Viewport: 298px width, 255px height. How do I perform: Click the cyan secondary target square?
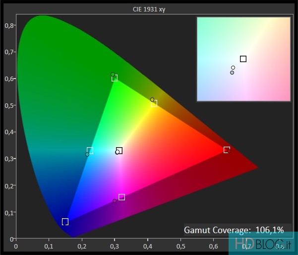[x=90, y=150]
